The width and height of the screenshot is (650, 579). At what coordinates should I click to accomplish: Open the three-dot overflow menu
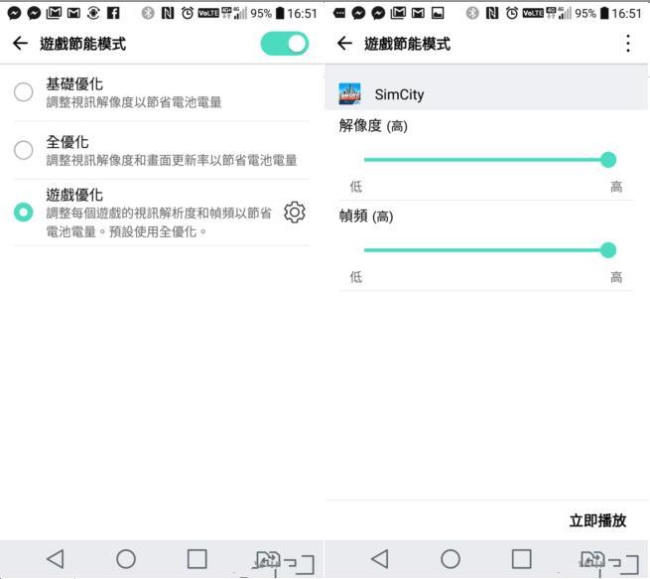628,44
